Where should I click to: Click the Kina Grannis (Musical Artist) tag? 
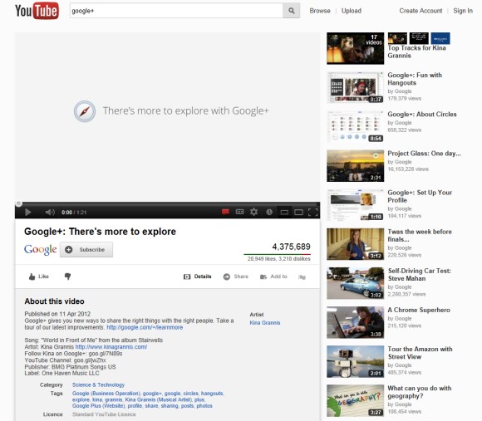(x=159, y=399)
